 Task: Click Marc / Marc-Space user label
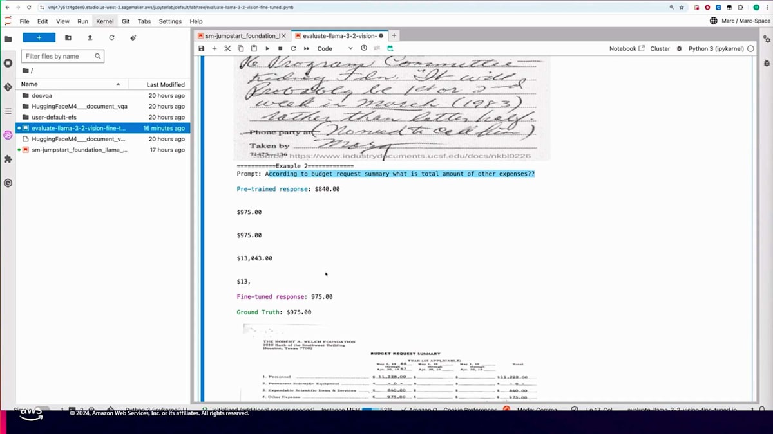(x=745, y=21)
